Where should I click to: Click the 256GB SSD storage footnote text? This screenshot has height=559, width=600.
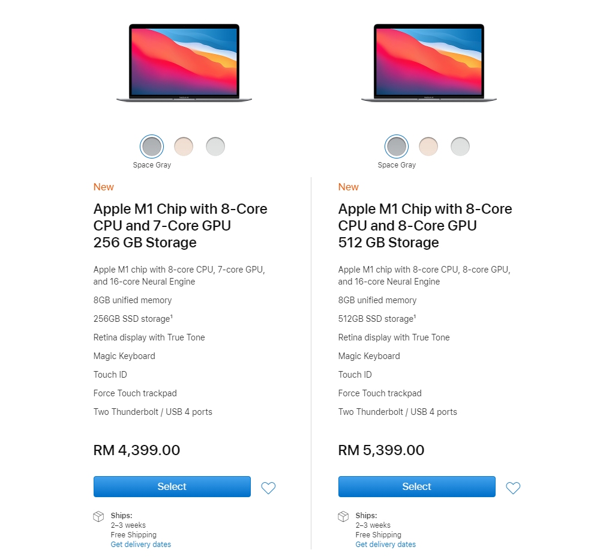[133, 319]
